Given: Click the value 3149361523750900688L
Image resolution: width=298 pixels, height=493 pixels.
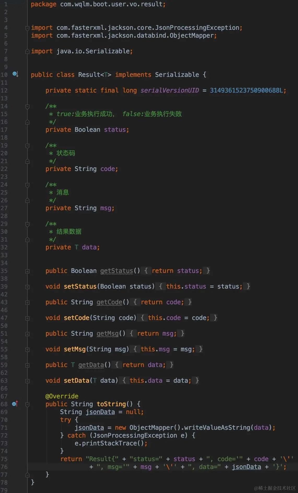Looking at the screenshot, I should pyautogui.click(x=246, y=90).
